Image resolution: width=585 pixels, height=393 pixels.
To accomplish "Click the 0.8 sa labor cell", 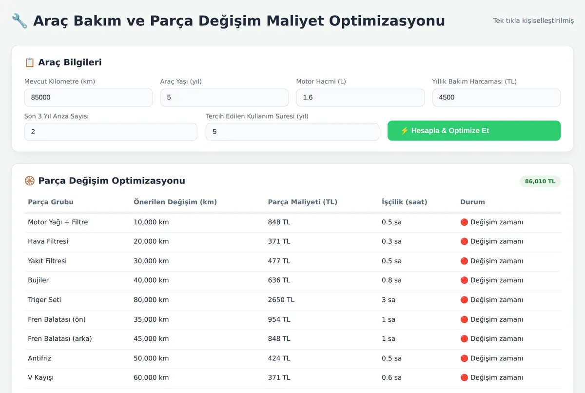I will tap(391, 280).
